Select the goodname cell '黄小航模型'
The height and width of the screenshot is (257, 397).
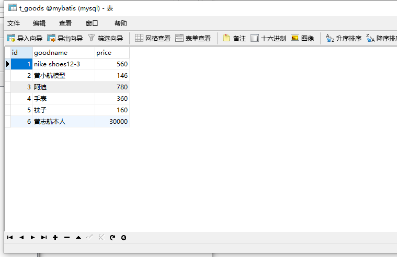[x=64, y=75]
